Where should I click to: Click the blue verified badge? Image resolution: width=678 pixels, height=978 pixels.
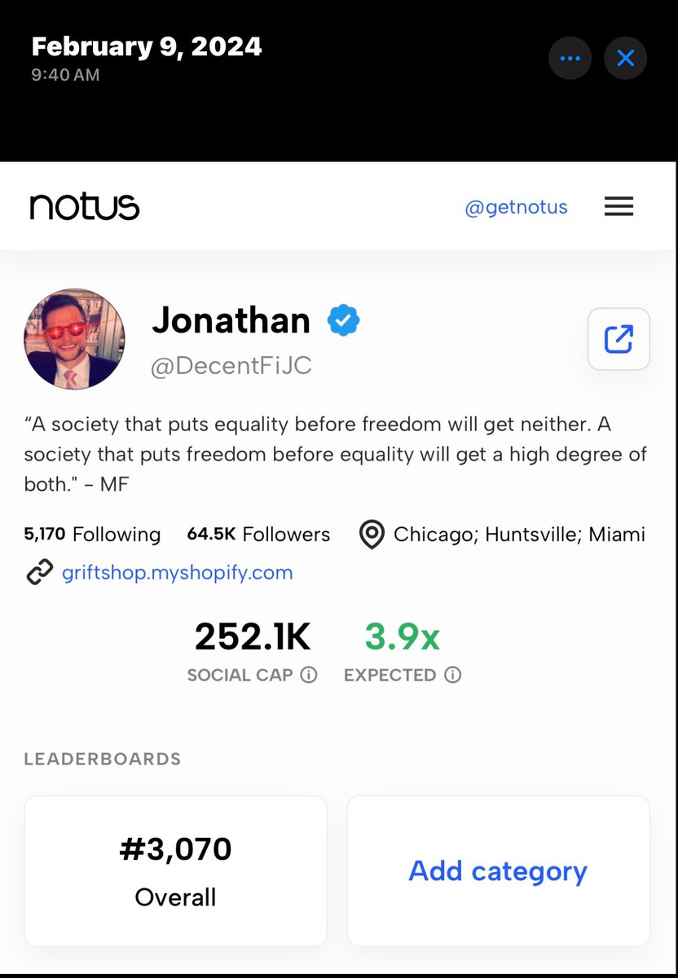pos(343,321)
